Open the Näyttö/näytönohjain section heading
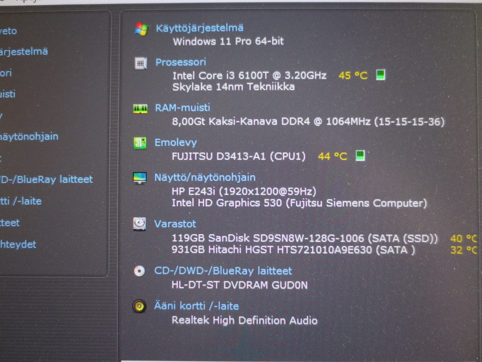Viewport: 482px width, 362px height. [x=205, y=177]
